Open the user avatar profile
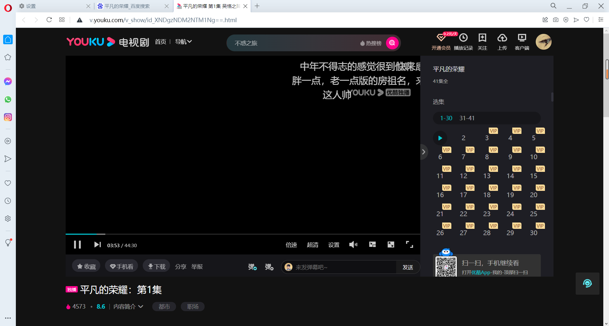Screen dimensions: 609x326 coord(544,42)
